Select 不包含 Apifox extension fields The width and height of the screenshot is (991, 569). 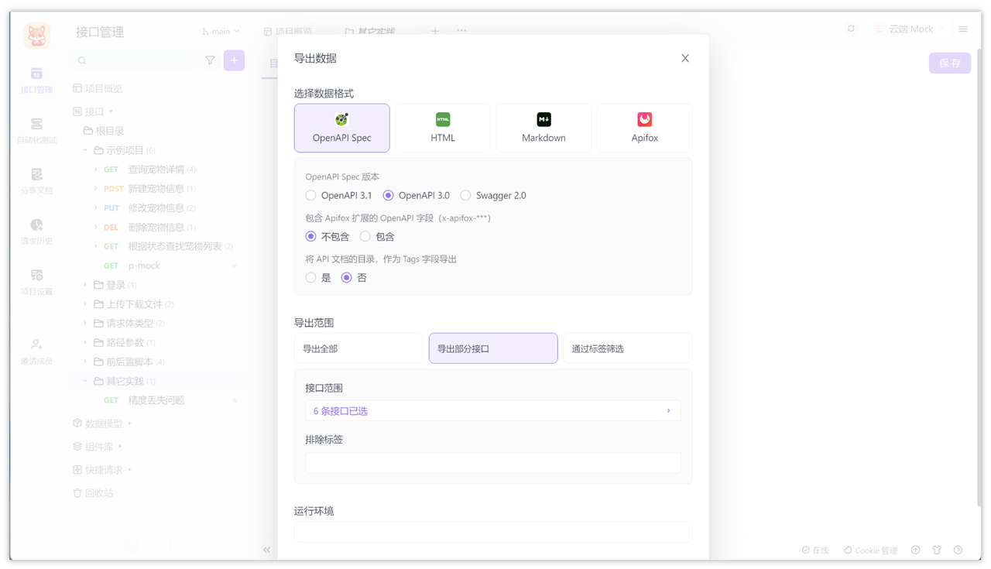(x=310, y=236)
